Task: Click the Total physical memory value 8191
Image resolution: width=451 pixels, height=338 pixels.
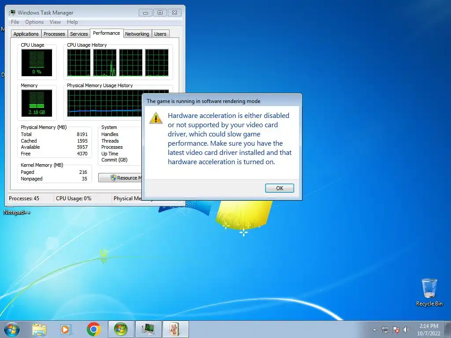Action: pyautogui.click(x=82, y=134)
